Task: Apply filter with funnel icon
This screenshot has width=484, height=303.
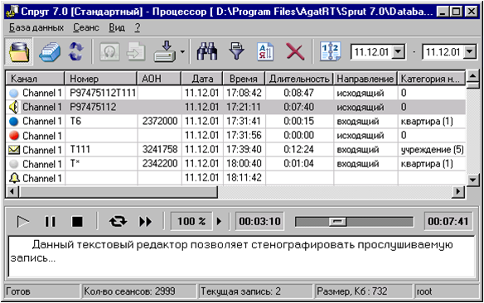Action: 236,51
